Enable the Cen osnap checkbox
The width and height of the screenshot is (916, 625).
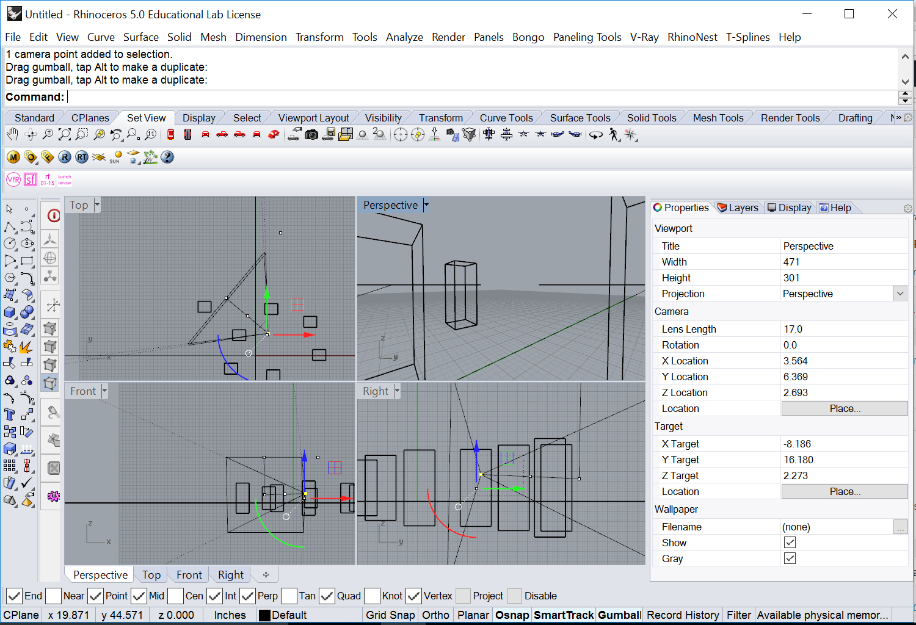[175, 596]
